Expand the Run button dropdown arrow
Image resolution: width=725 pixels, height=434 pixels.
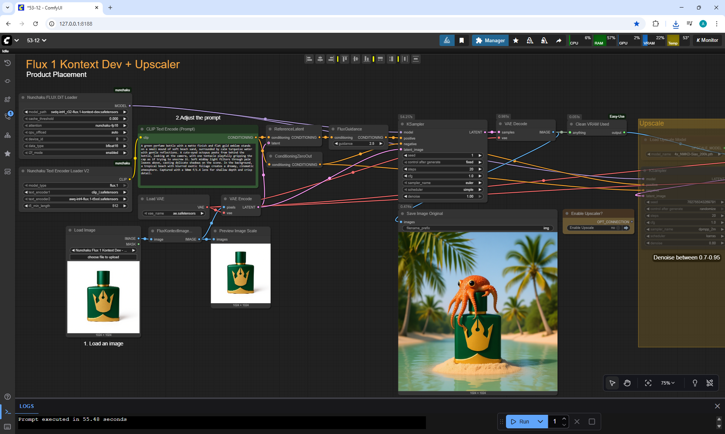540,422
